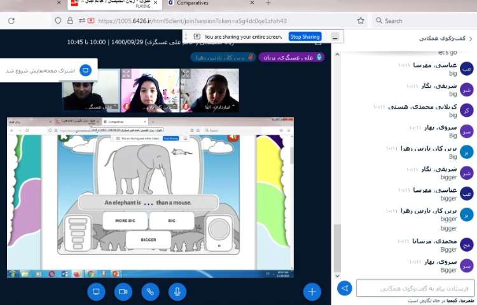Image resolution: width=477 pixels, height=305 pixels.
Task: Open a new browser tab
Action: point(268,3)
